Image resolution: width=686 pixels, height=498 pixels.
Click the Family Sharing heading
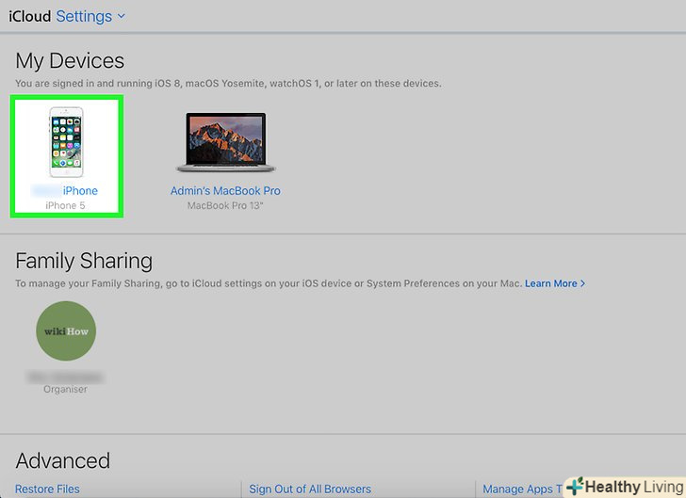[x=84, y=261]
